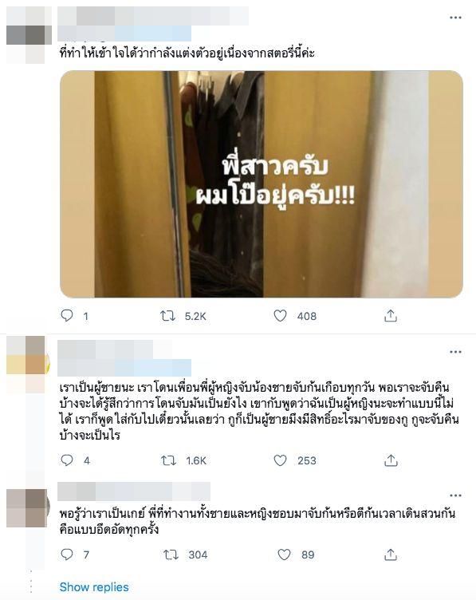Viewport: 476px width, 600px height.
Task: Reply to the second tweet with 4 comments
Action: tap(67, 460)
